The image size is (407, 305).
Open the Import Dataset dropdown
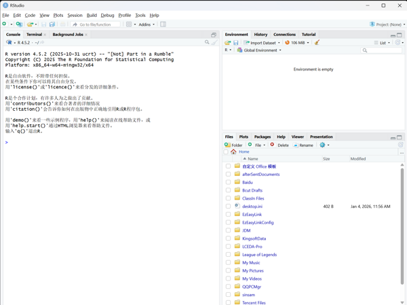263,43
